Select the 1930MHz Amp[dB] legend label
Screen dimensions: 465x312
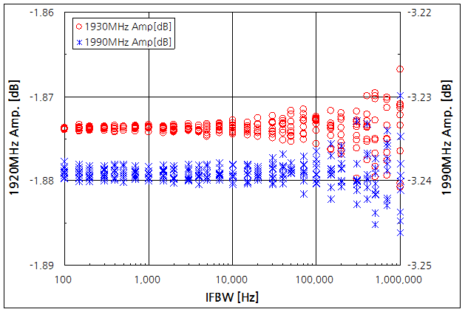pyautogui.click(x=129, y=27)
